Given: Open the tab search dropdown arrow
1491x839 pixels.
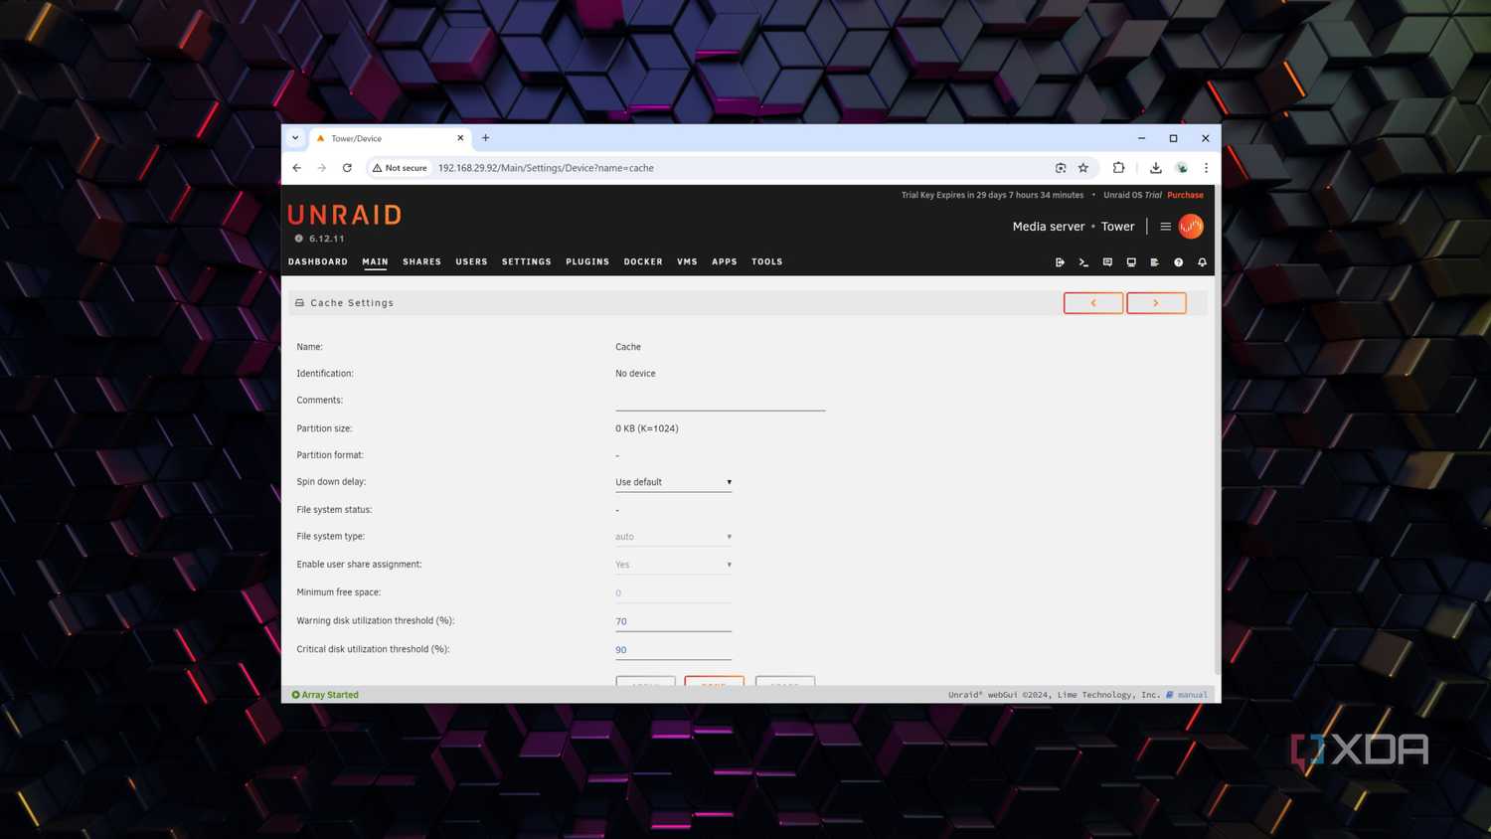Looking at the screenshot, I should click(x=295, y=138).
